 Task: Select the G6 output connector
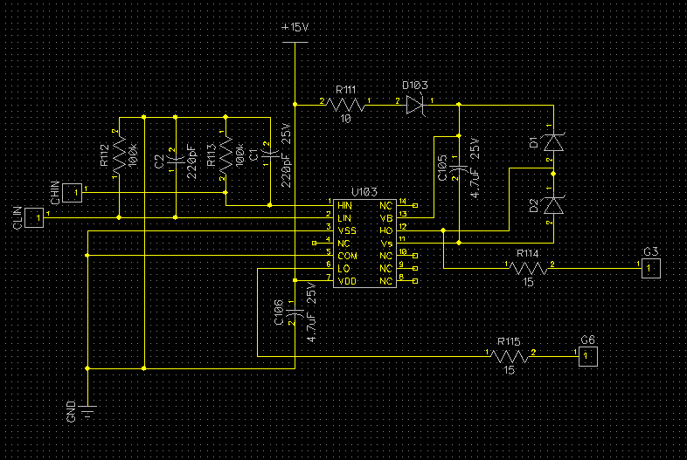pos(588,356)
